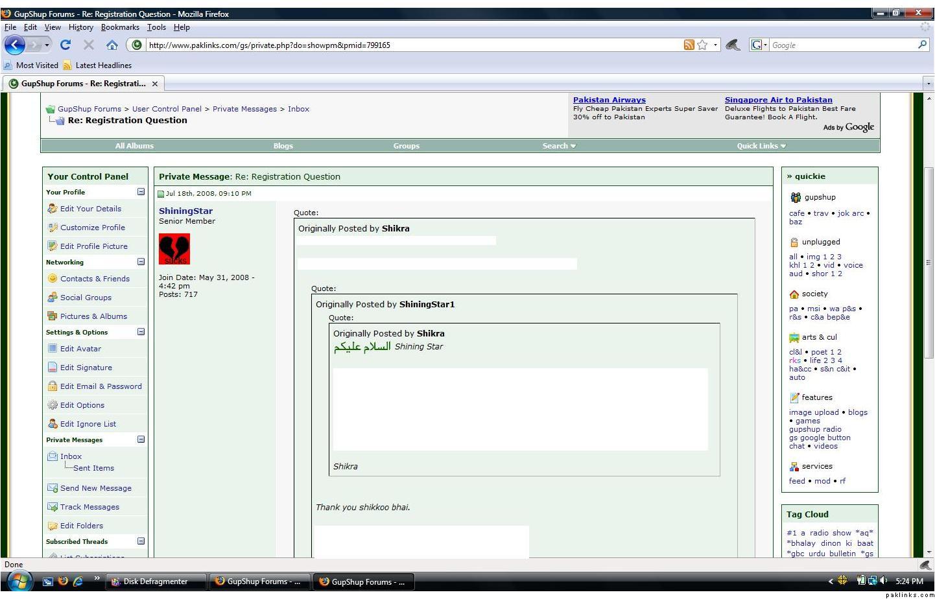Collapse the Private Messages section
Viewport: 935px width, 599px height.
pos(141,440)
